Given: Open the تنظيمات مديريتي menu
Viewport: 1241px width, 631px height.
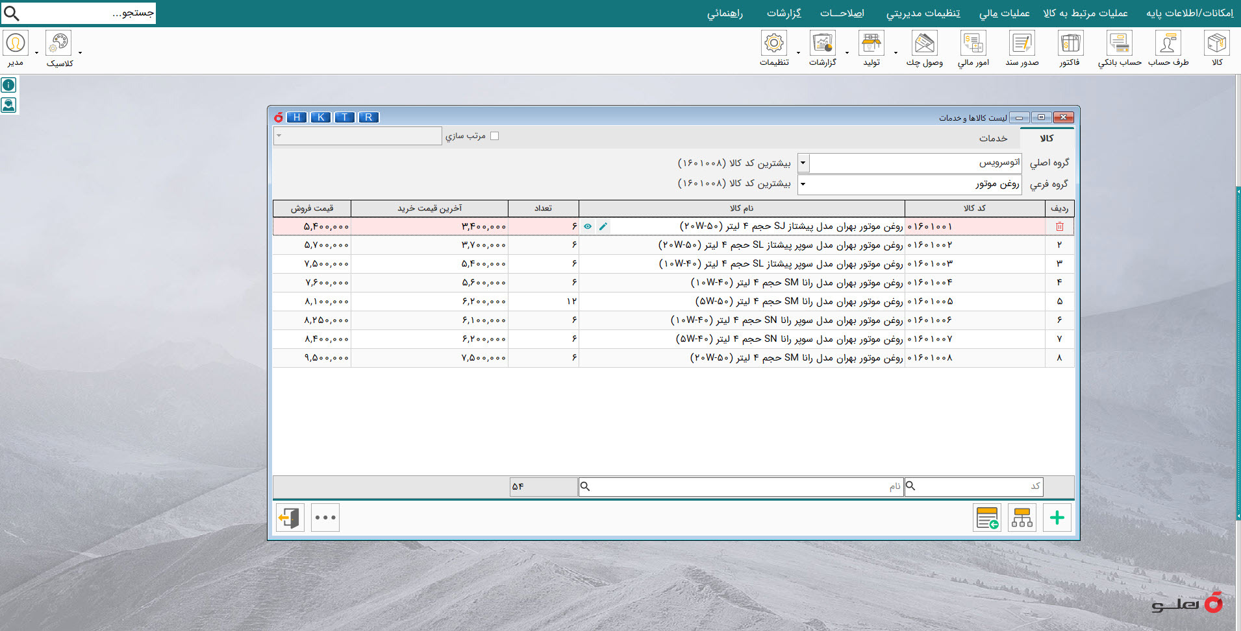Looking at the screenshot, I should [923, 13].
